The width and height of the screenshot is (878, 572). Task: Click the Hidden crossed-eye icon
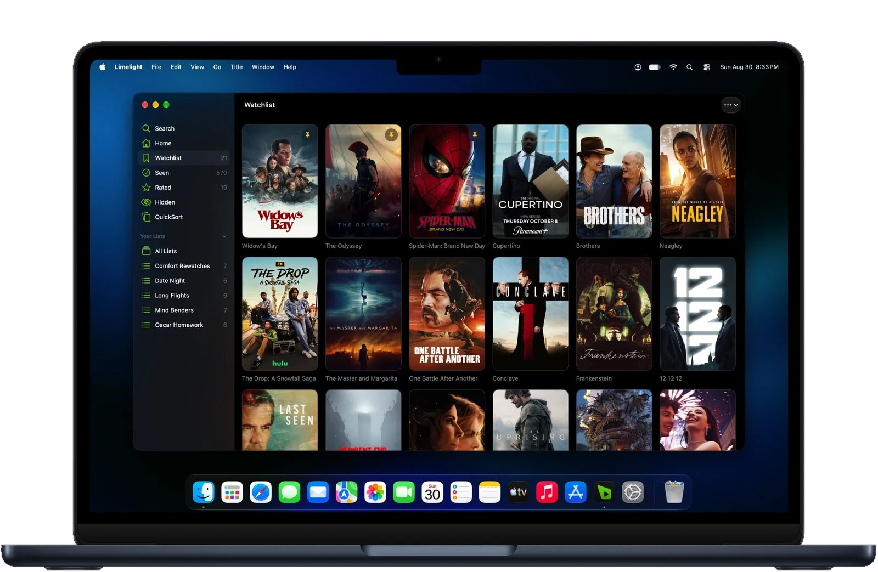[x=146, y=202]
